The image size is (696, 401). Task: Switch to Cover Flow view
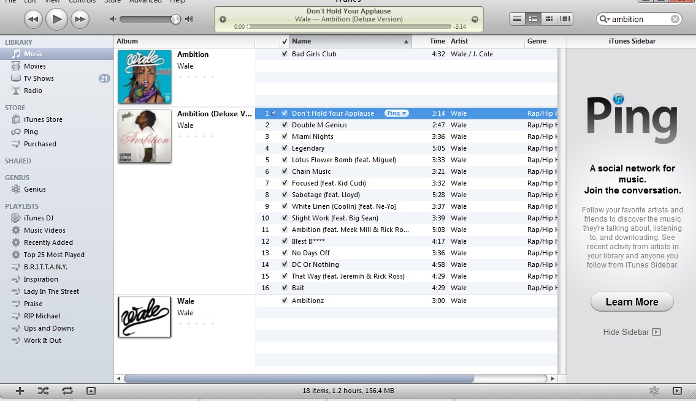click(x=565, y=18)
